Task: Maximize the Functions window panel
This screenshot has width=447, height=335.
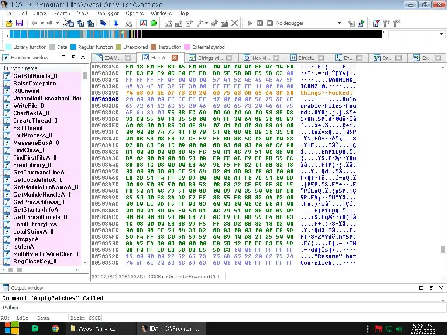Action: (64, 58)
